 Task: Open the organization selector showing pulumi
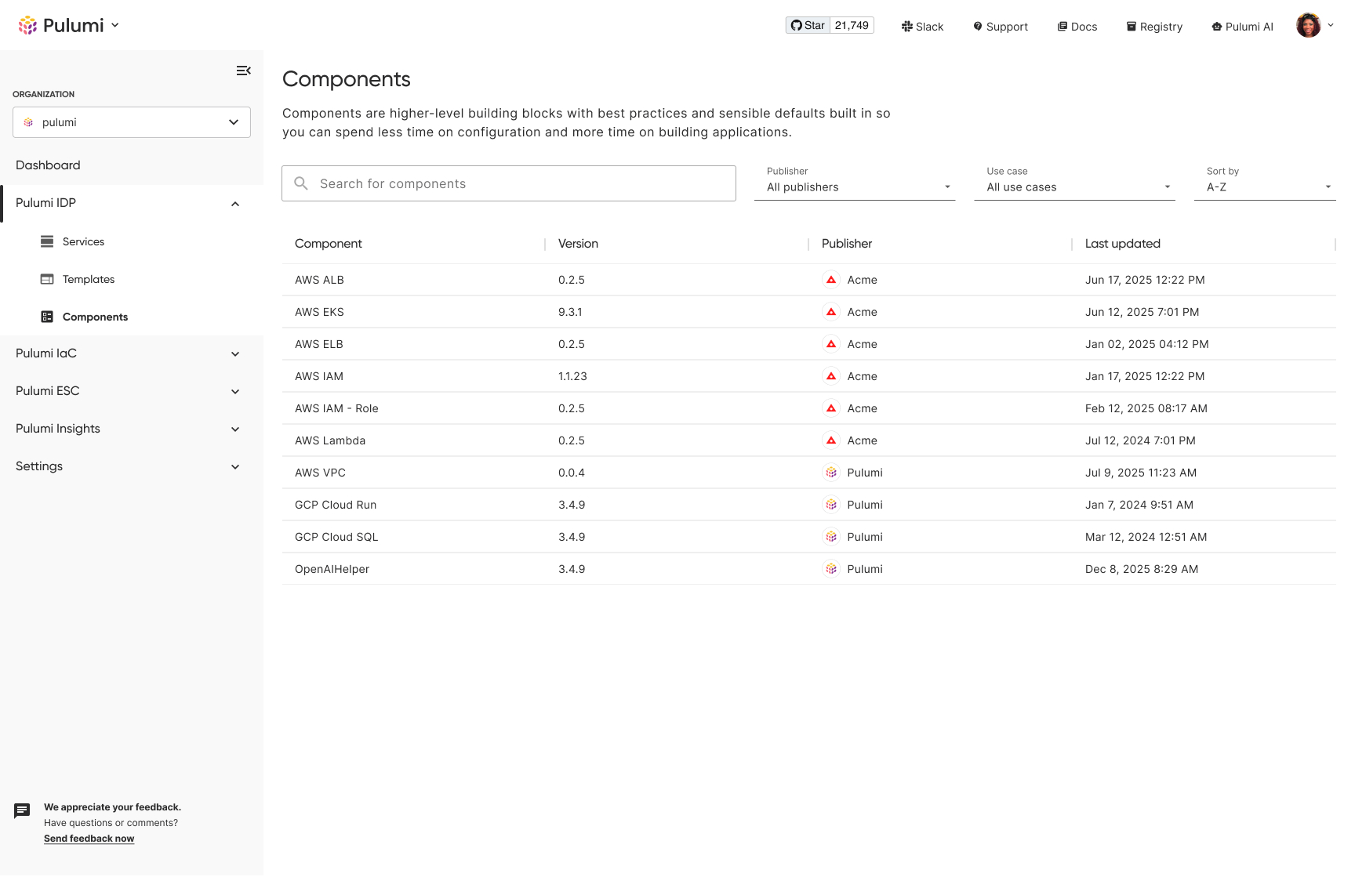coord(132,122)
